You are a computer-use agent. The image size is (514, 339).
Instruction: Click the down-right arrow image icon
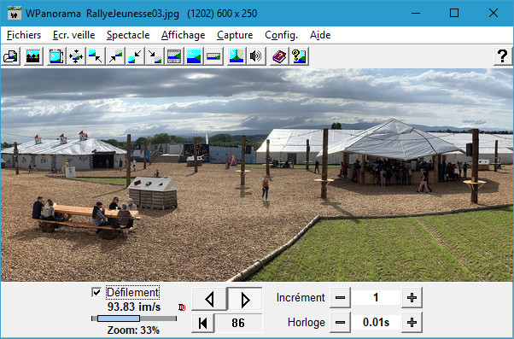click(155, 56)
